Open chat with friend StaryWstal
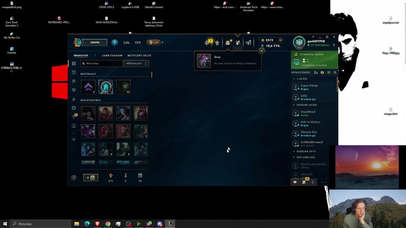 click(314, 113)
